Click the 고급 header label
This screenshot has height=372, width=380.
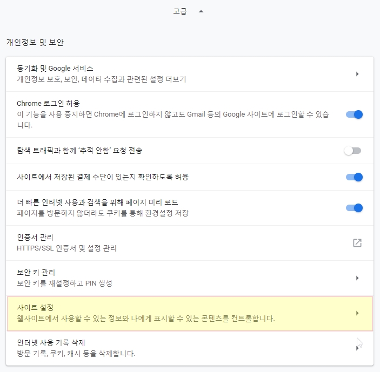click(180, 11)
